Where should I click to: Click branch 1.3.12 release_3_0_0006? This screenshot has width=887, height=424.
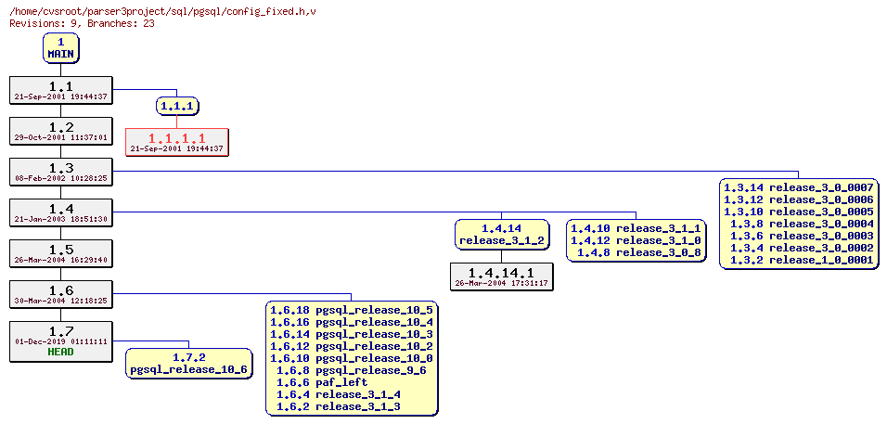click(799, 199)
